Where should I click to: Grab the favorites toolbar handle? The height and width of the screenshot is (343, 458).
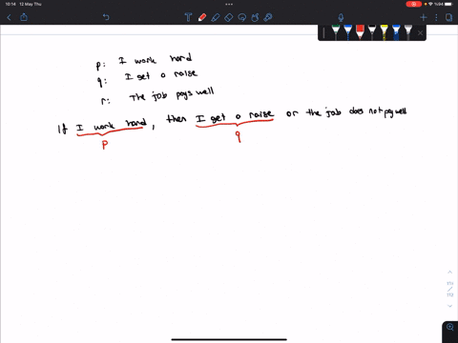[323, 33]
